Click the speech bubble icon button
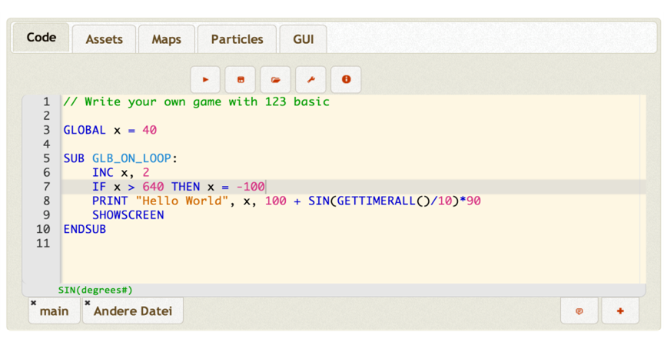The image size is (664, 342). 579,310
